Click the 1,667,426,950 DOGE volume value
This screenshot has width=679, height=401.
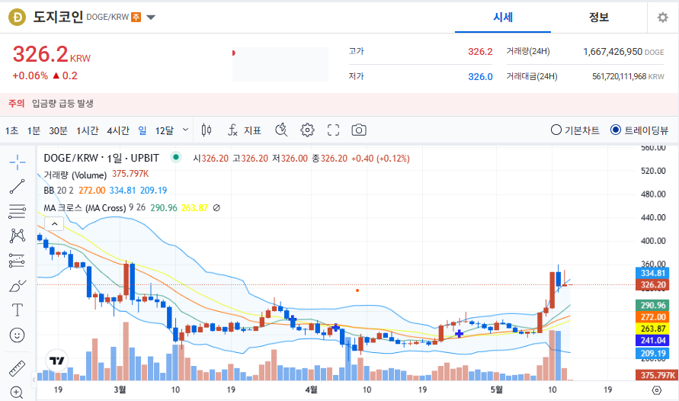coord(623,52)
